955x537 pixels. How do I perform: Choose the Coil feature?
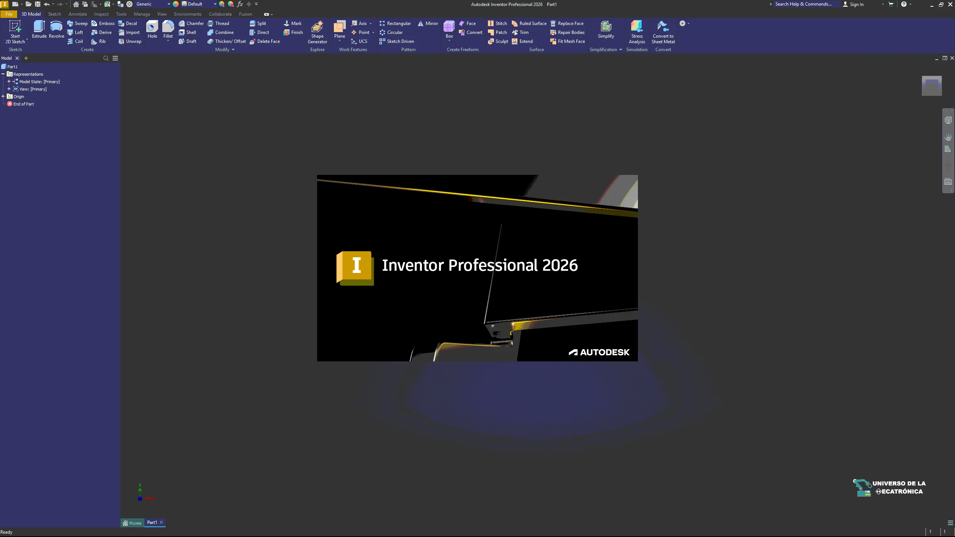click(75, 41)
